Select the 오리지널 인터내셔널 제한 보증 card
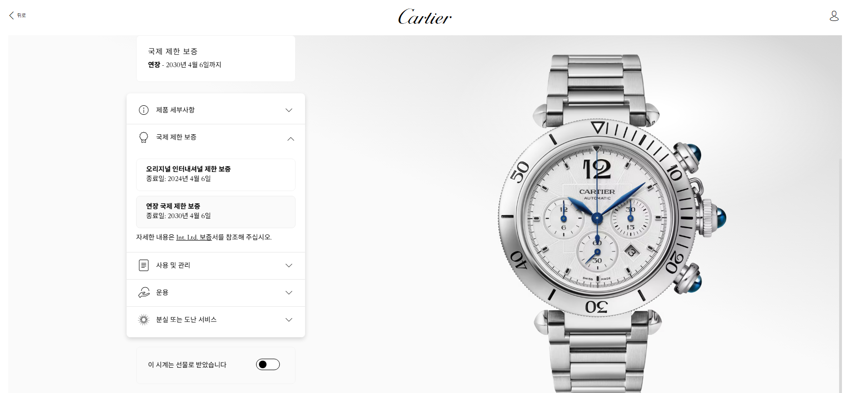The height and width of the screenshot is (393, 851). 216,175
